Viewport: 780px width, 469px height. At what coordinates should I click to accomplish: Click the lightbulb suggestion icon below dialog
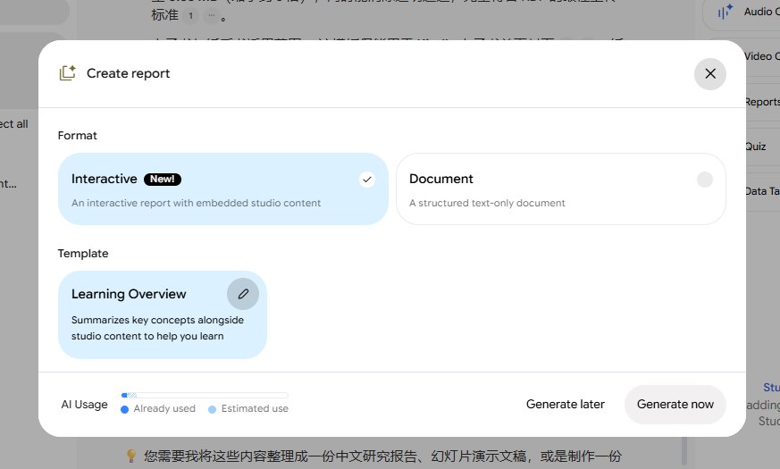coord(130,456)
